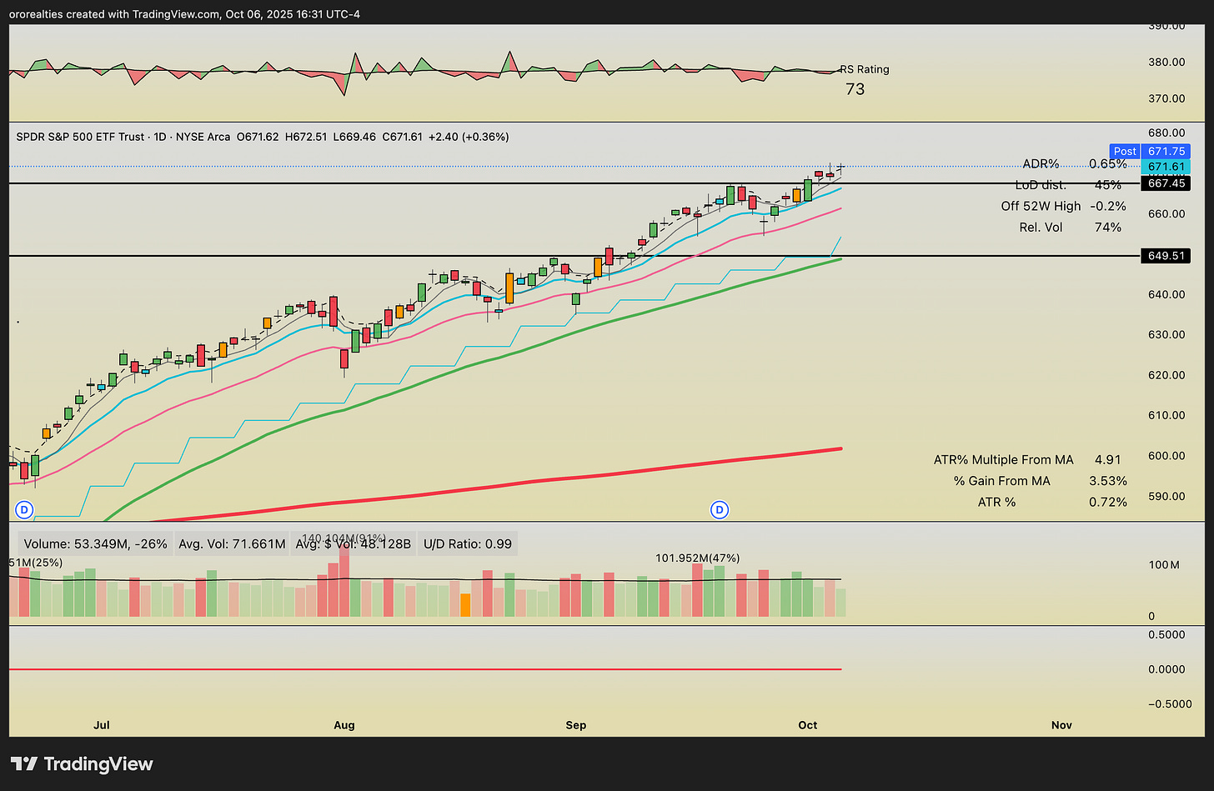Screen dimensions: 1214x791
Task: Click the Off 52W High label
Action: click(x=1041, y=206)
